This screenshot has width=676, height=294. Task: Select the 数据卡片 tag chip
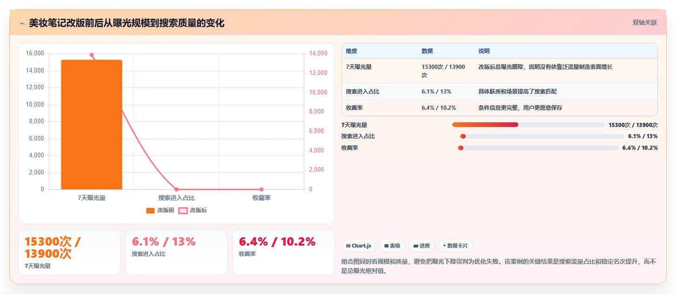pyautogui.click(x=455, y=246)
